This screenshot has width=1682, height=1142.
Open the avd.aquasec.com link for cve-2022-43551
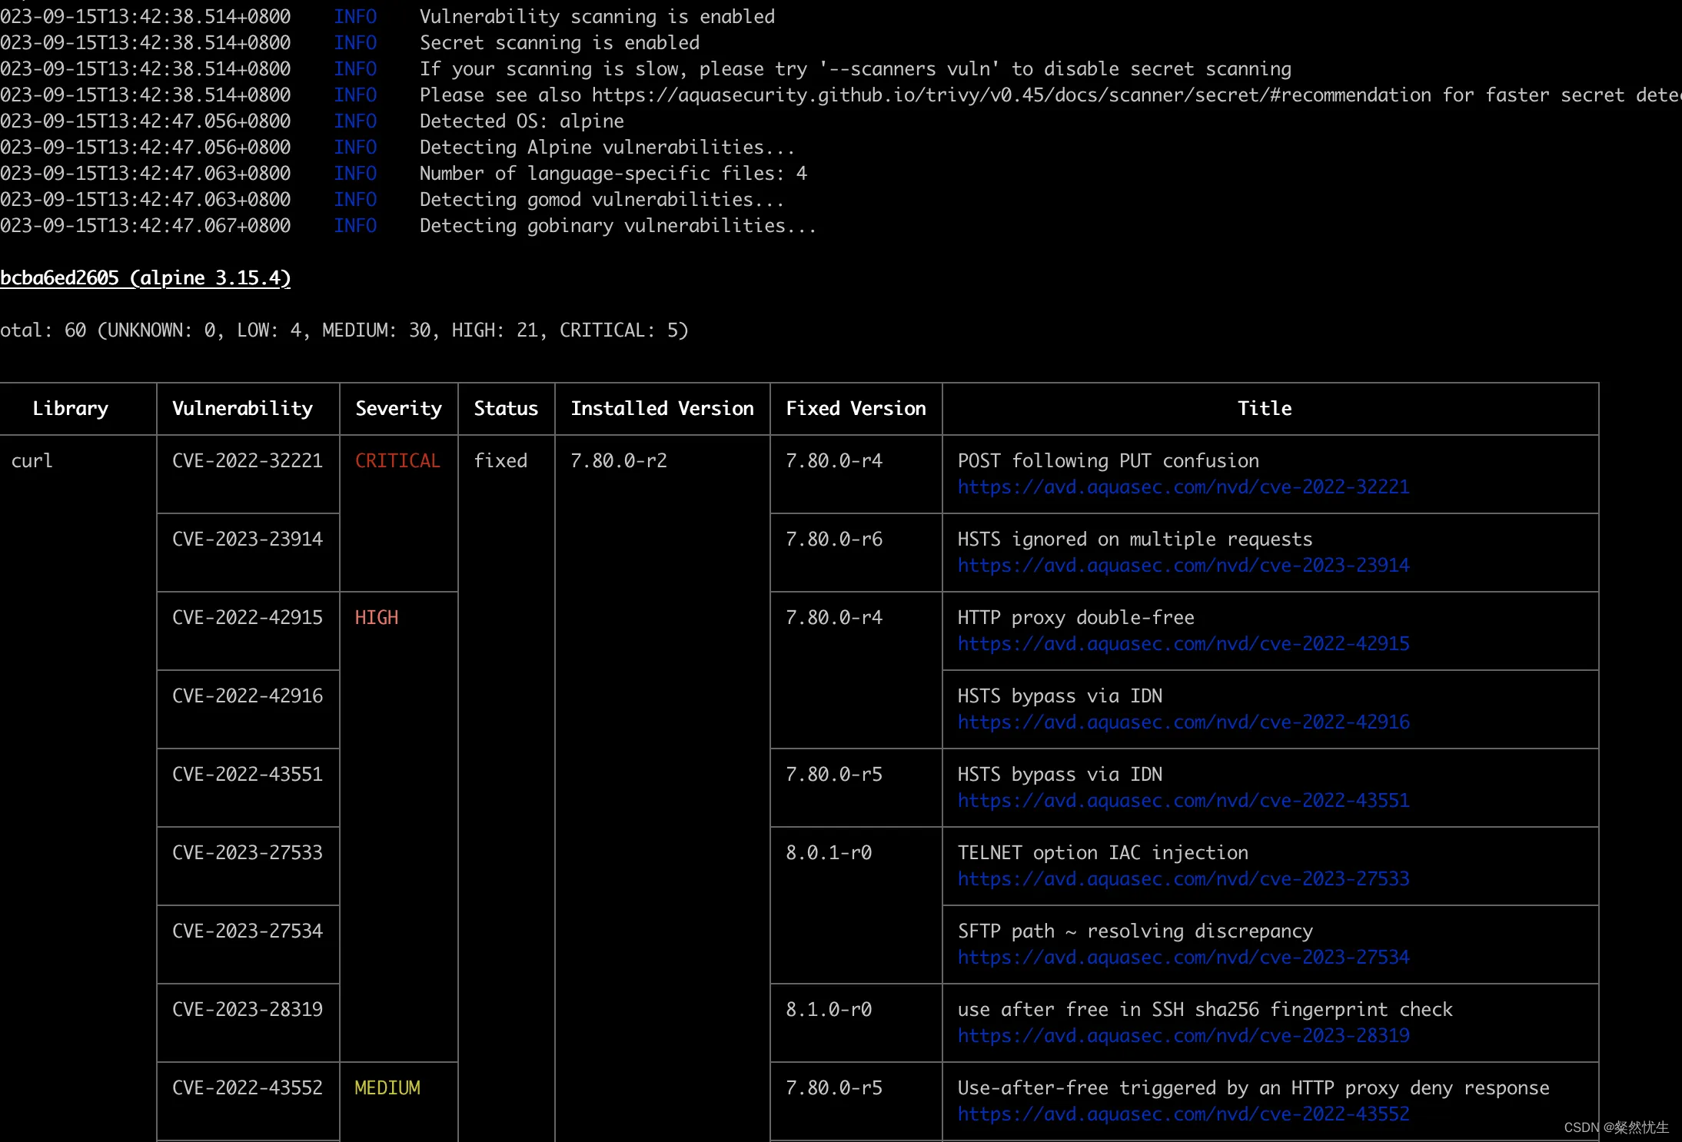click(x=1183, y=801)
